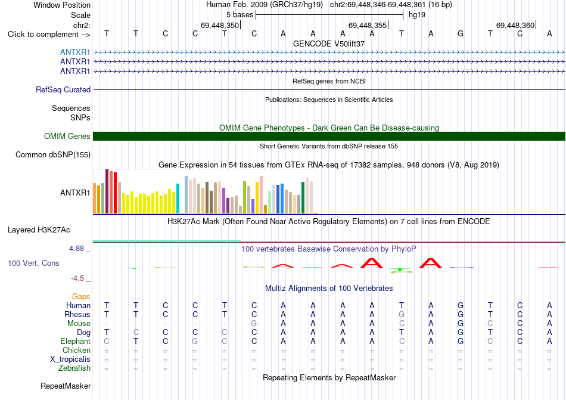
Task: Click the 69,448,360 coordinate marker
Action: [515, 25]
